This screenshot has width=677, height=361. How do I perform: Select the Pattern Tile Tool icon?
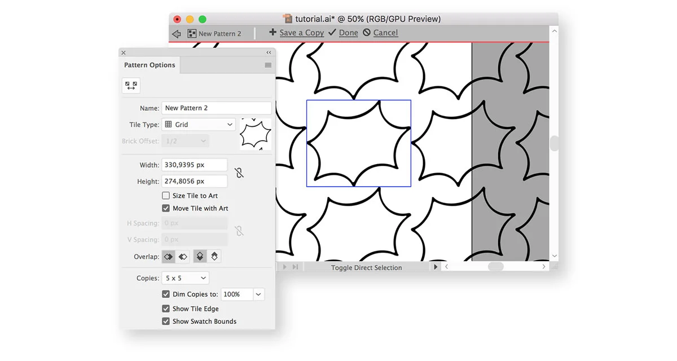click(x=131, y=85)
